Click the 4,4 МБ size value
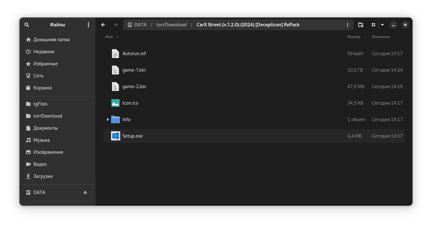Viewport: 432px width, 227px height. 355,136
